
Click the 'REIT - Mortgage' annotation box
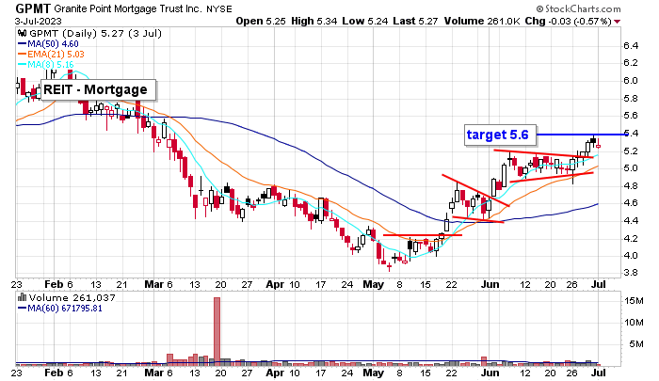coord(98,90)
